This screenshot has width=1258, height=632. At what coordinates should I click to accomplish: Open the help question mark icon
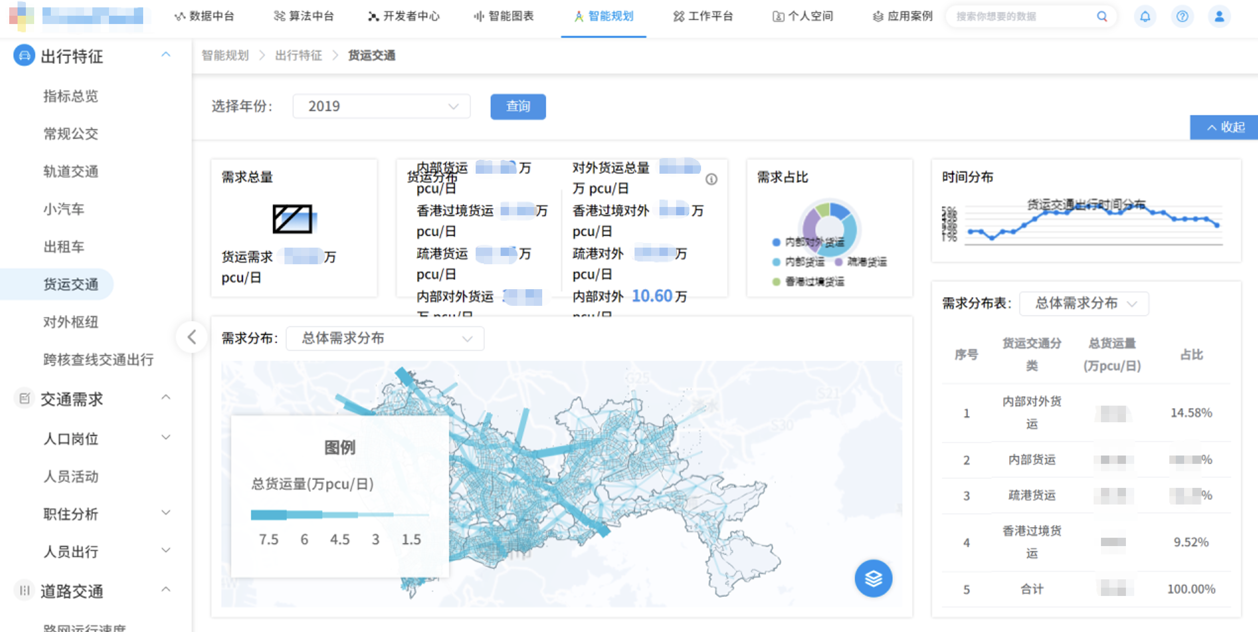(1182, 17)
